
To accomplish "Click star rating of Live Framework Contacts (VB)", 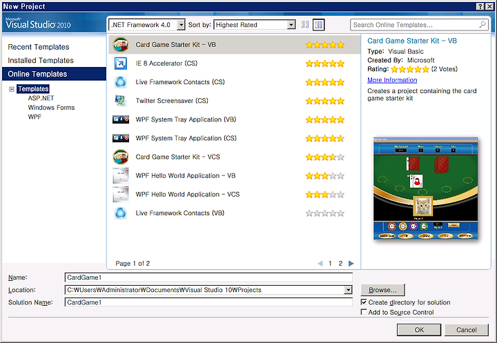I will click(325, 213).
